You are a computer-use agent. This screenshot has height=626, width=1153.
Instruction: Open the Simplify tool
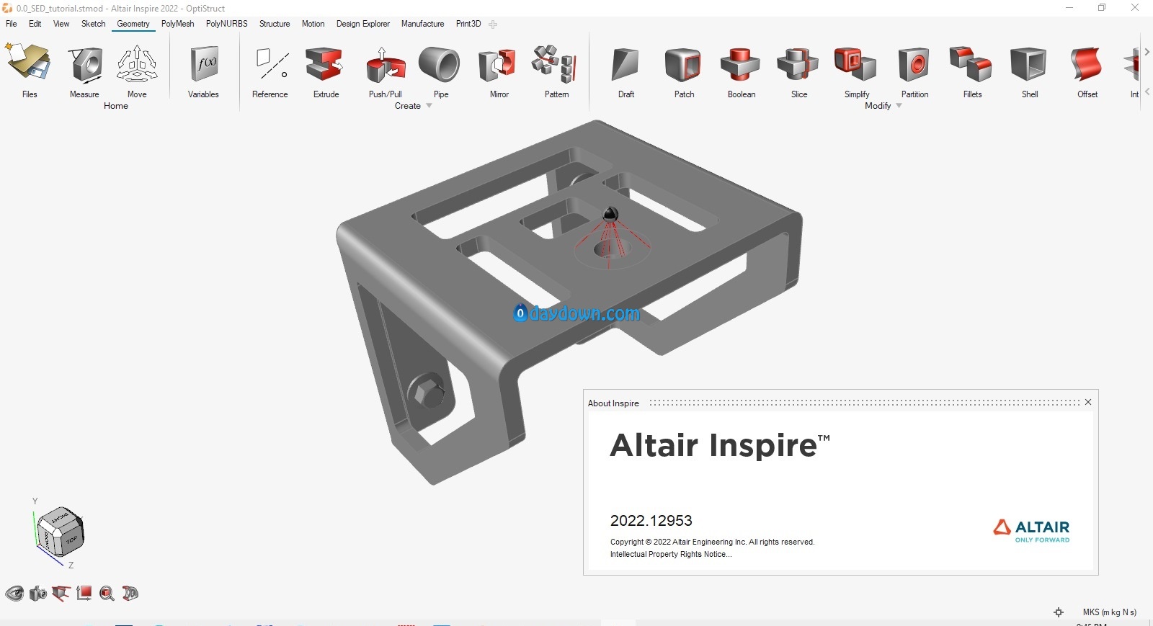tap(856, 64)
